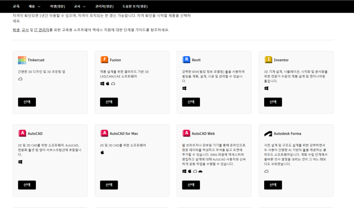
Task: Click the AutoCAD for Mac product icon
Action: coord(104,133)
